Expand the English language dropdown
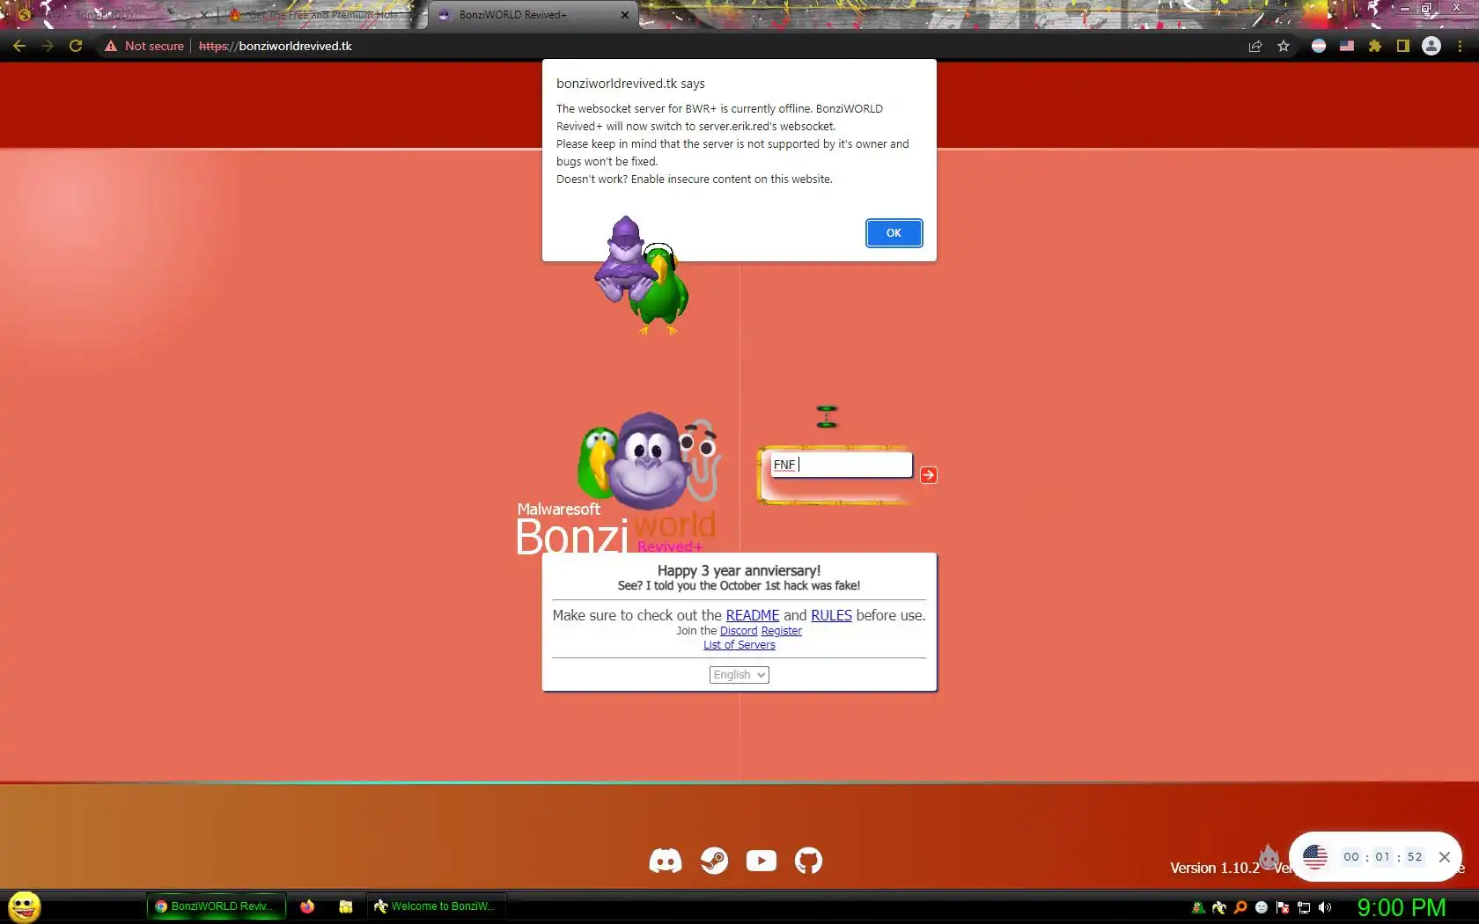Screen dimensions: 1479x924 739,675
